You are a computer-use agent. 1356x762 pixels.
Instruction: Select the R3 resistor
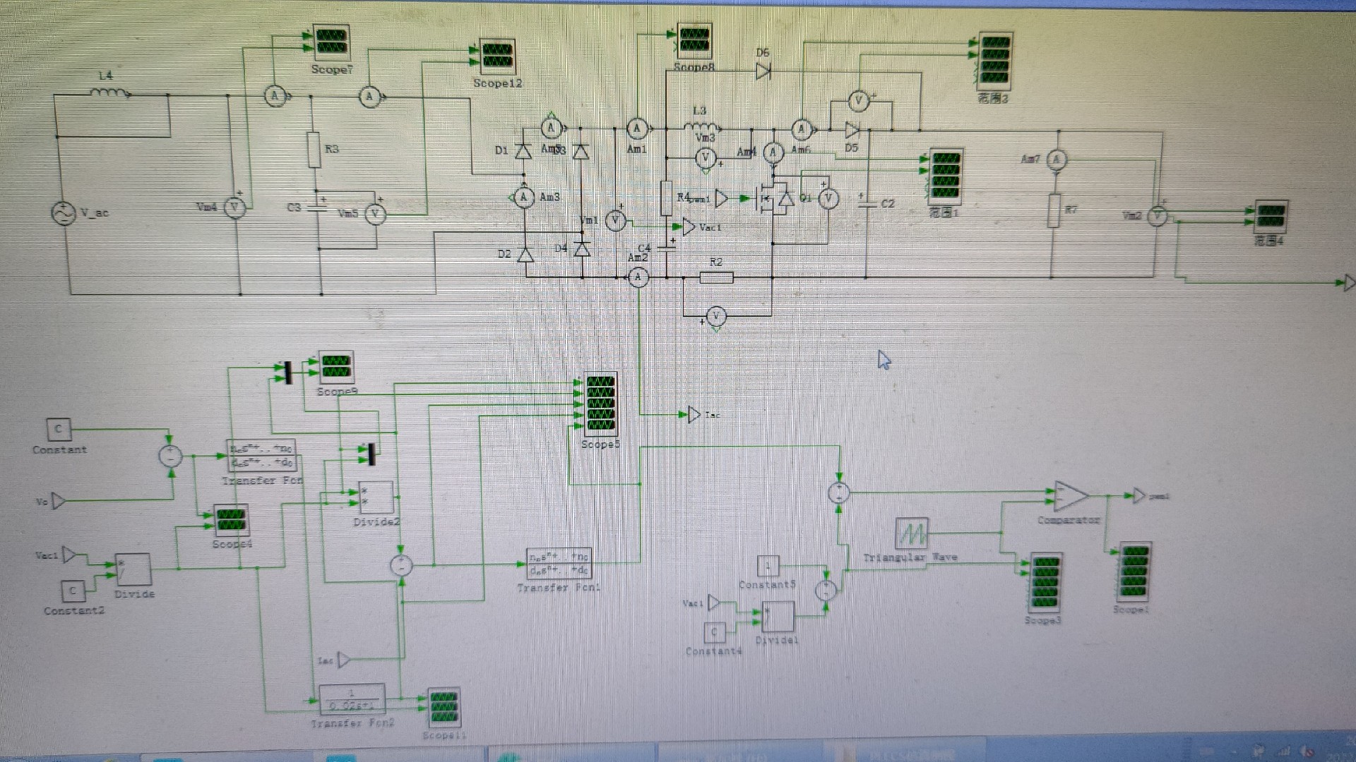pyautogui.click(x=314, y=150)
